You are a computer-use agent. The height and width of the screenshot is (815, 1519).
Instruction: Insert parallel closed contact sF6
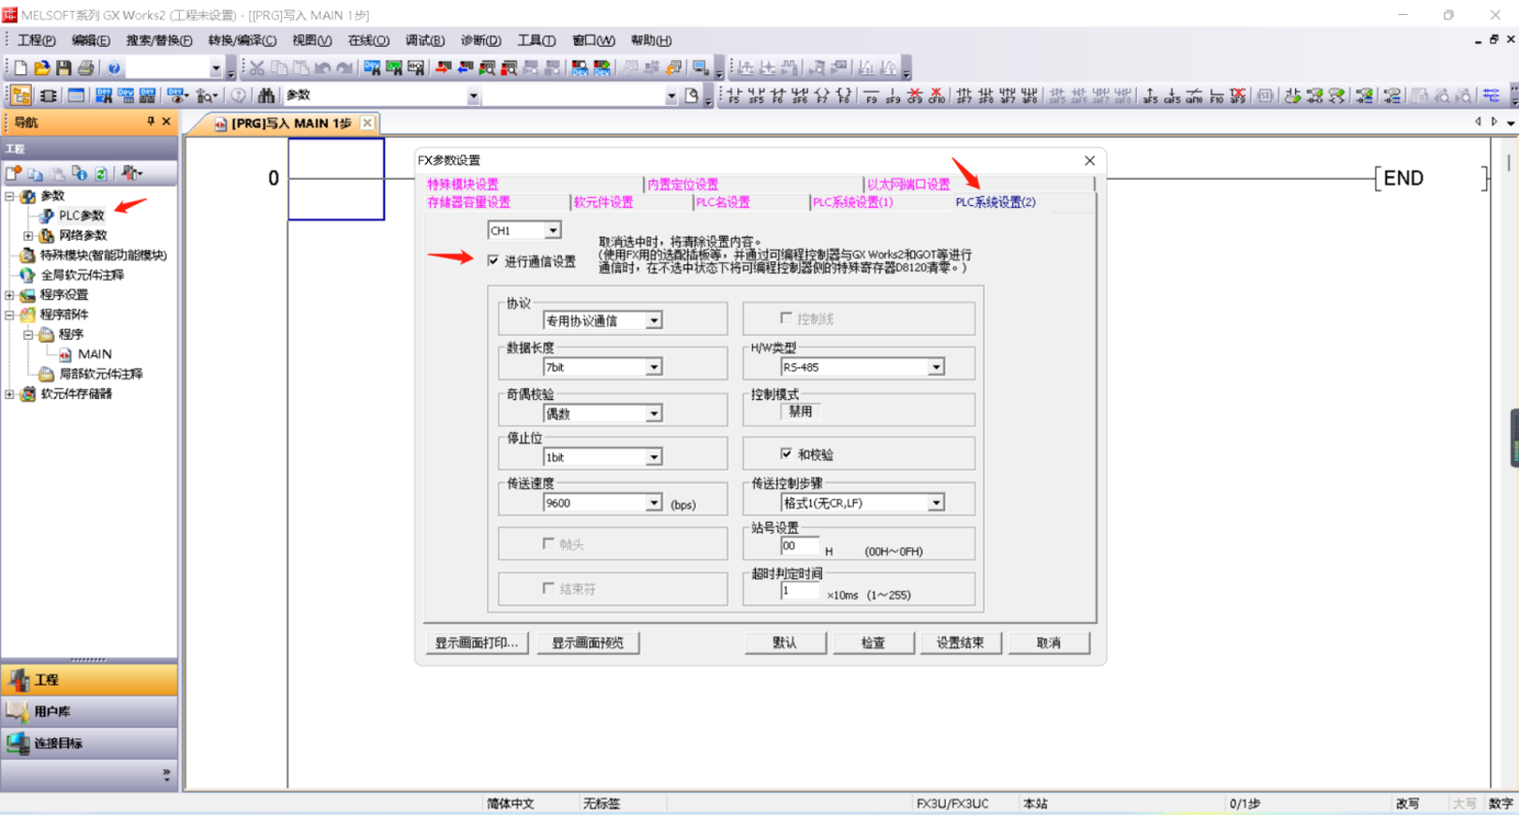800,96
